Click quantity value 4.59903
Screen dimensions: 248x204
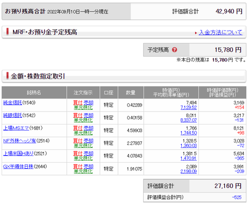(x=134, y=131)
